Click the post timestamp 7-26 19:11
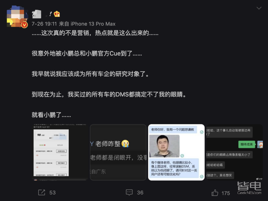The height and width of the screenshot is (201, 268). pyautogui.click(x=44, y=24)
